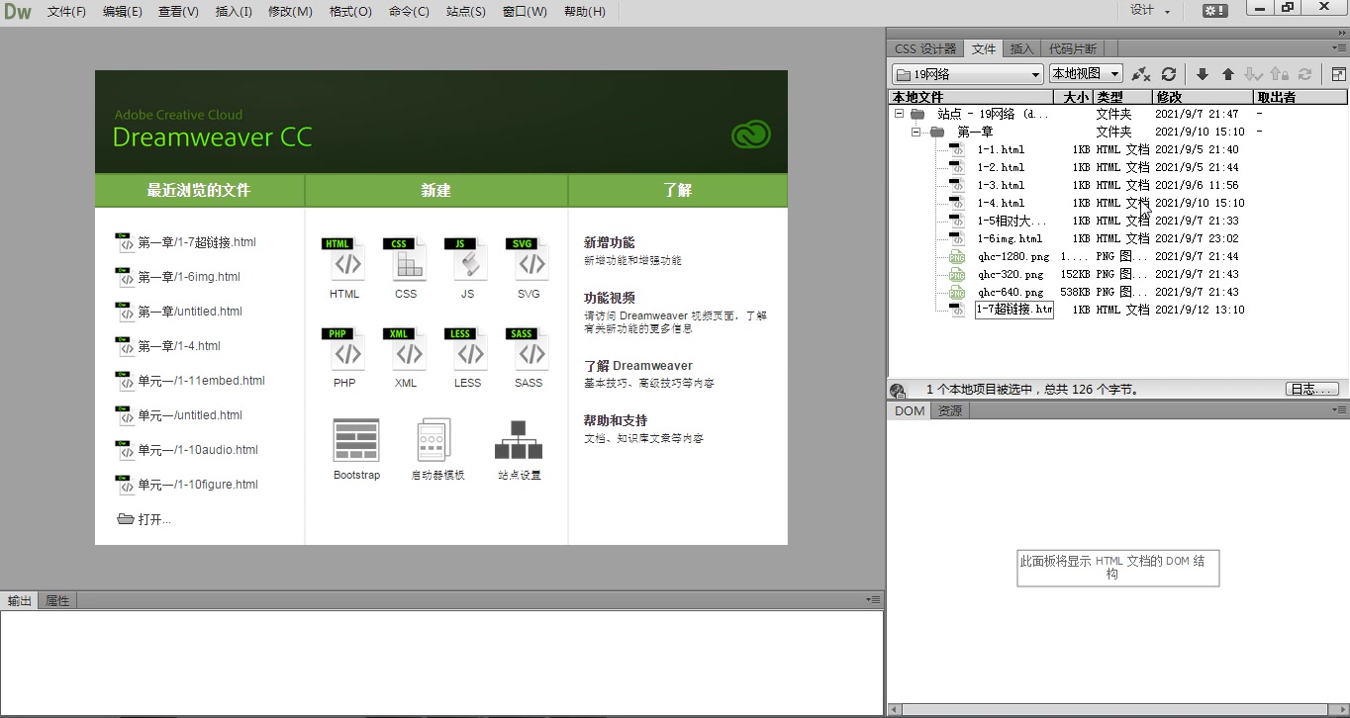Open the 启动器模板 starter templates icon
Image resolution: width=1350 pixels, height=718 pixels.
435,440
